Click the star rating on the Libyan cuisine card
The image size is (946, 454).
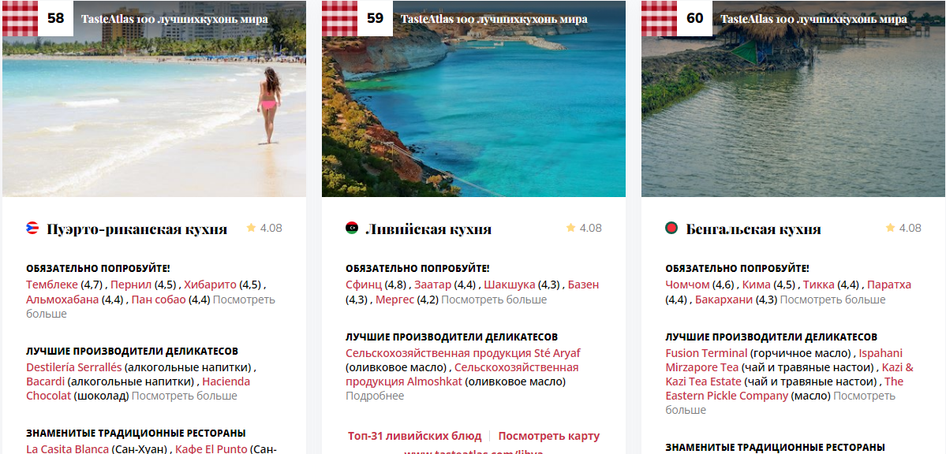[584, 228]
